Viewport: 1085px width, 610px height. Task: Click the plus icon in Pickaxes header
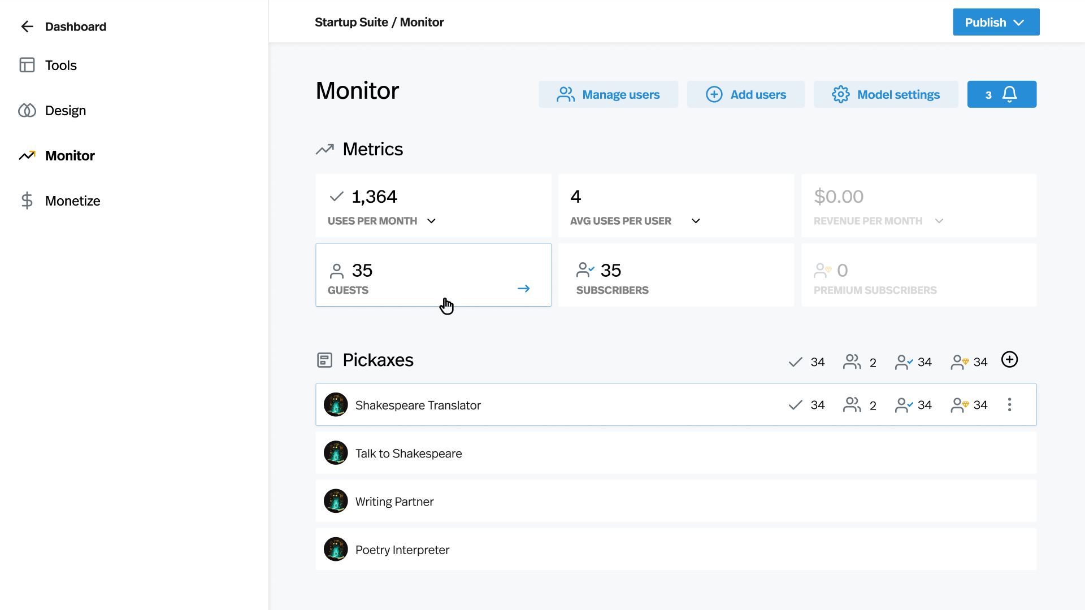point(1009,360)
